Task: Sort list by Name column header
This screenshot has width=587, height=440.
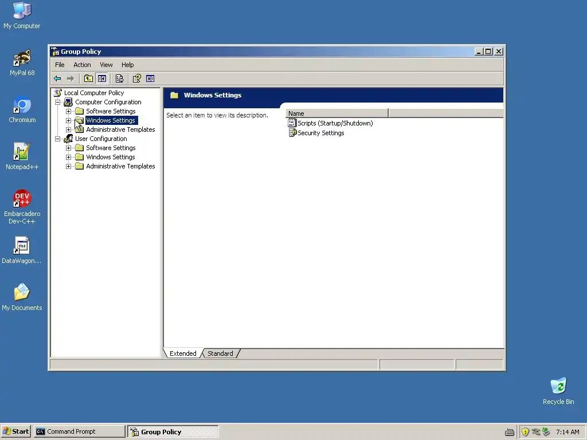Action: [337, 113]
